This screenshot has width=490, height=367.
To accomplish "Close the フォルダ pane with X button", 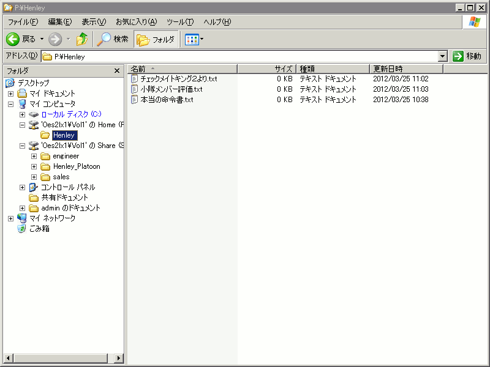I will pos(117,71).
